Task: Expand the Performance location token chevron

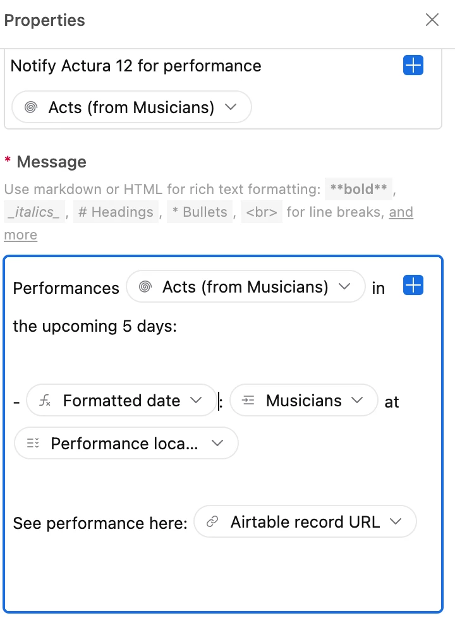Action: [x=217, y=444]
